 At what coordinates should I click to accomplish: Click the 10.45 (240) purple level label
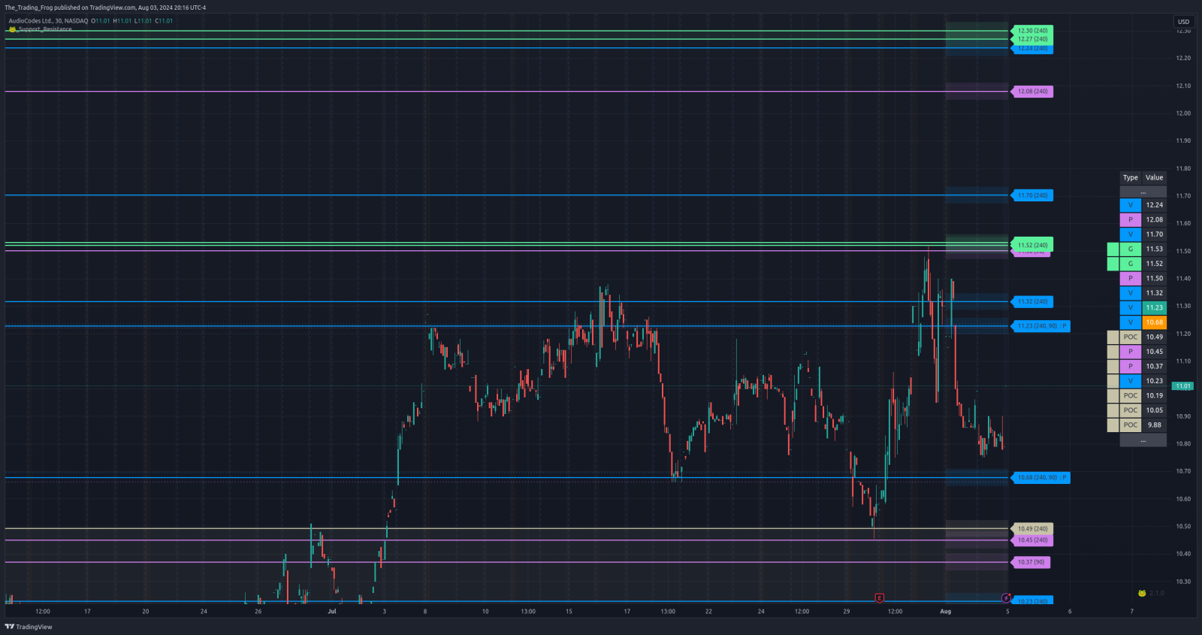coord(1033,540)
